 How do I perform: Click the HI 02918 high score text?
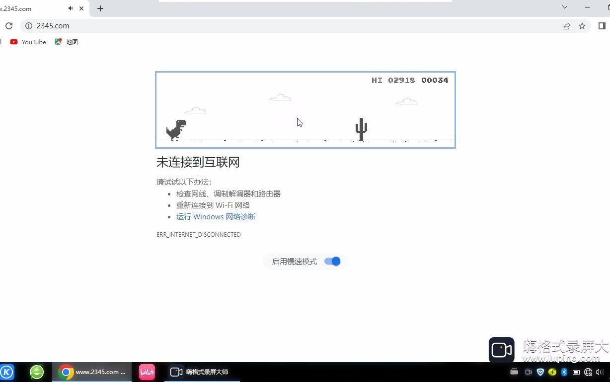393,80
